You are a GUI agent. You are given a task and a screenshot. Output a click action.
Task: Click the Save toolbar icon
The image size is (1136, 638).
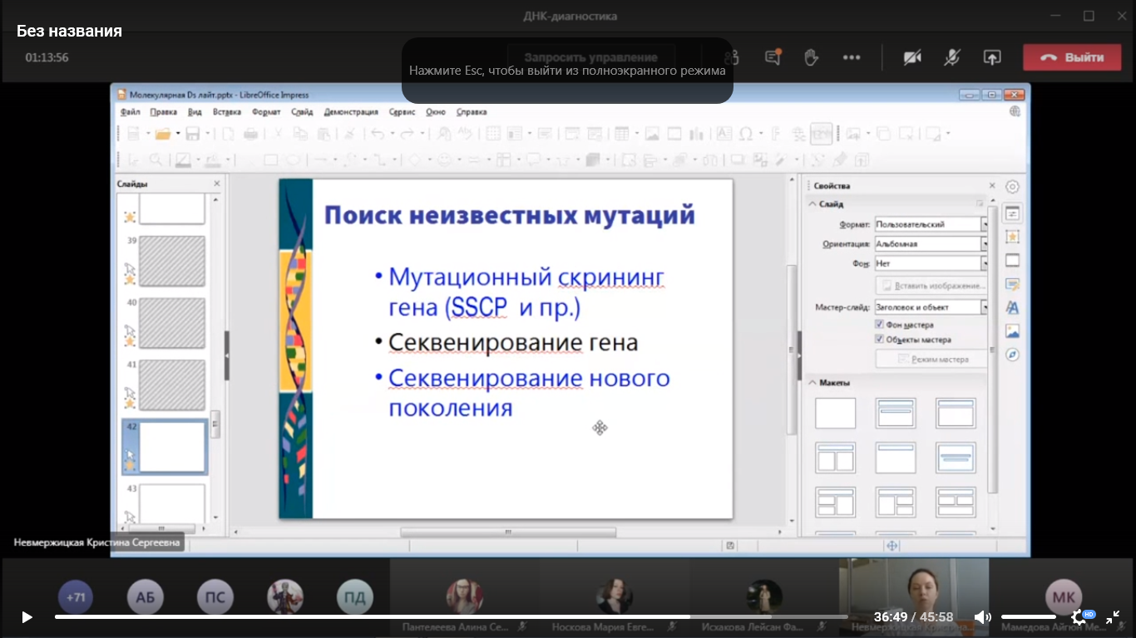[x=192, y=134]
